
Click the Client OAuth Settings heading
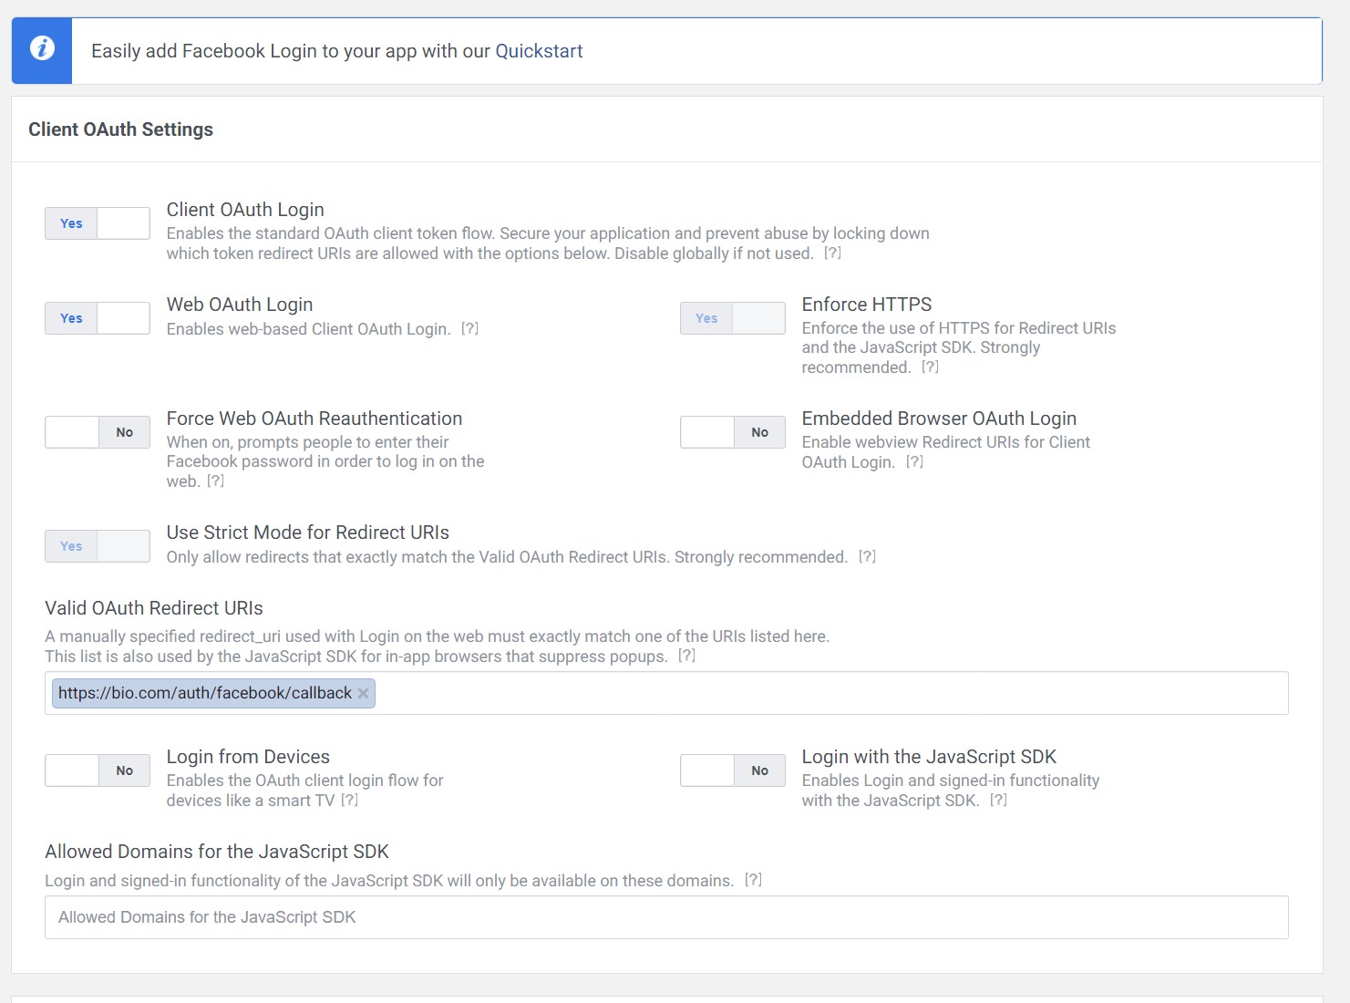[x=120, y=129]
